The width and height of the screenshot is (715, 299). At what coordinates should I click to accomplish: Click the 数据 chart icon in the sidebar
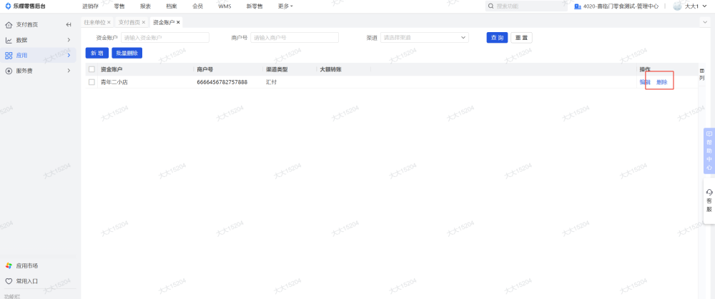(x=9, y=40)
